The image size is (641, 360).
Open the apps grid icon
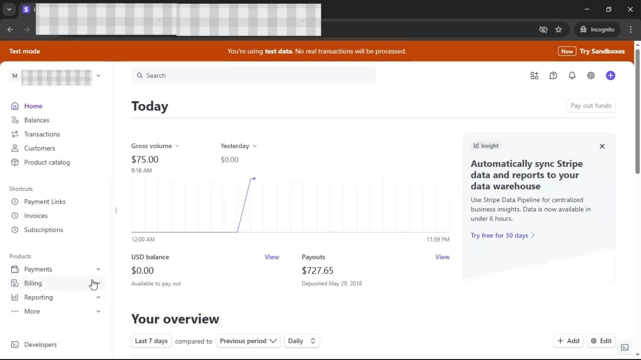tap(534, 76)
